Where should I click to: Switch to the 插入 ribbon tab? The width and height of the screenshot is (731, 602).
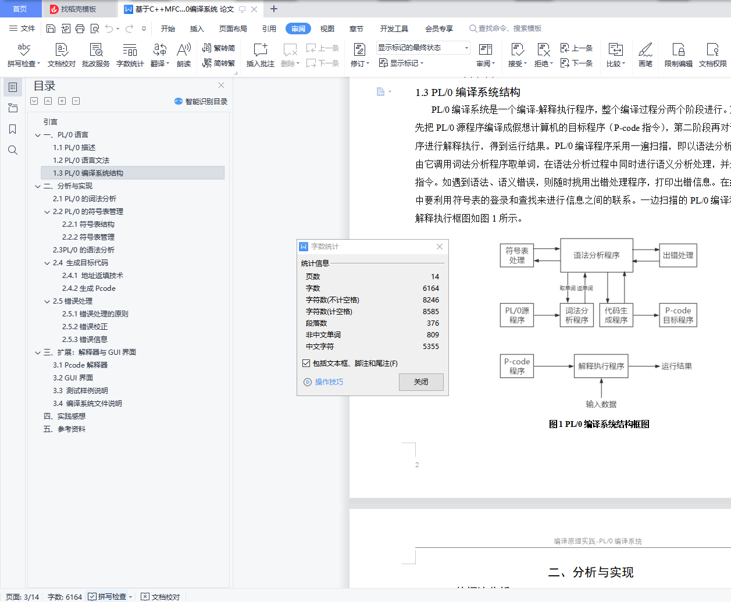click(197, 29)
